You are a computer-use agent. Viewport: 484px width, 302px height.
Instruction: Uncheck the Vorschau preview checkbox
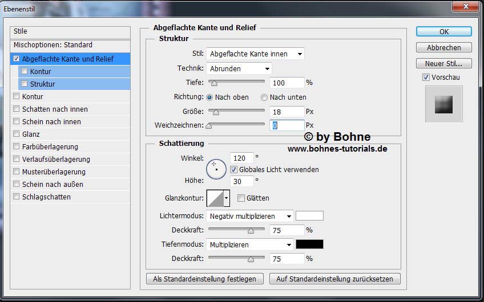[426, 77]
